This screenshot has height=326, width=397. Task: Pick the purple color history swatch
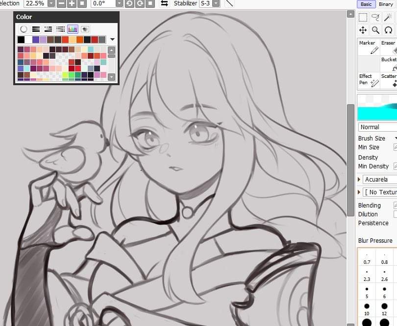coord(36,40)
